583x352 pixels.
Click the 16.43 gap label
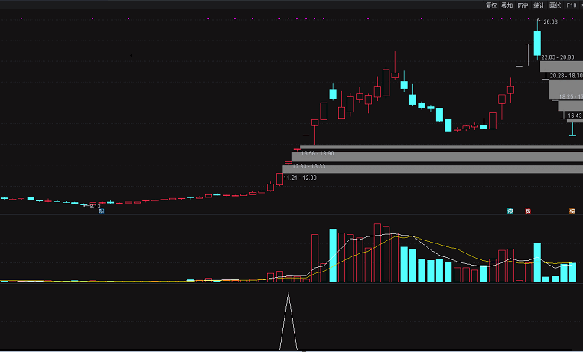(575, 116)
